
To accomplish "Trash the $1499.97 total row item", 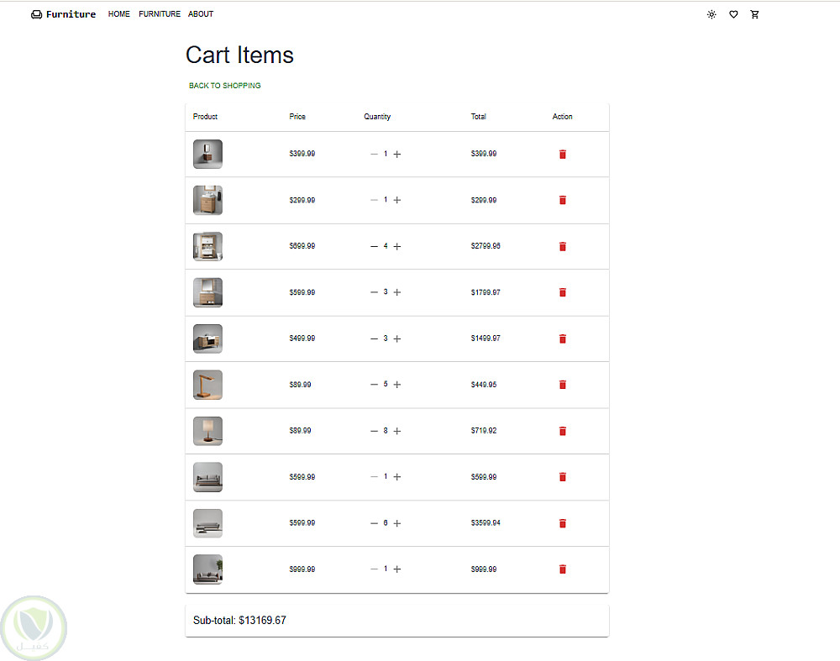I will (x=563, y=338).
